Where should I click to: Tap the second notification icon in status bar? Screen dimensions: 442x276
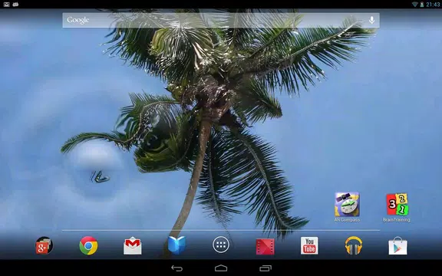pyautogui.click(x=16, y=5)
